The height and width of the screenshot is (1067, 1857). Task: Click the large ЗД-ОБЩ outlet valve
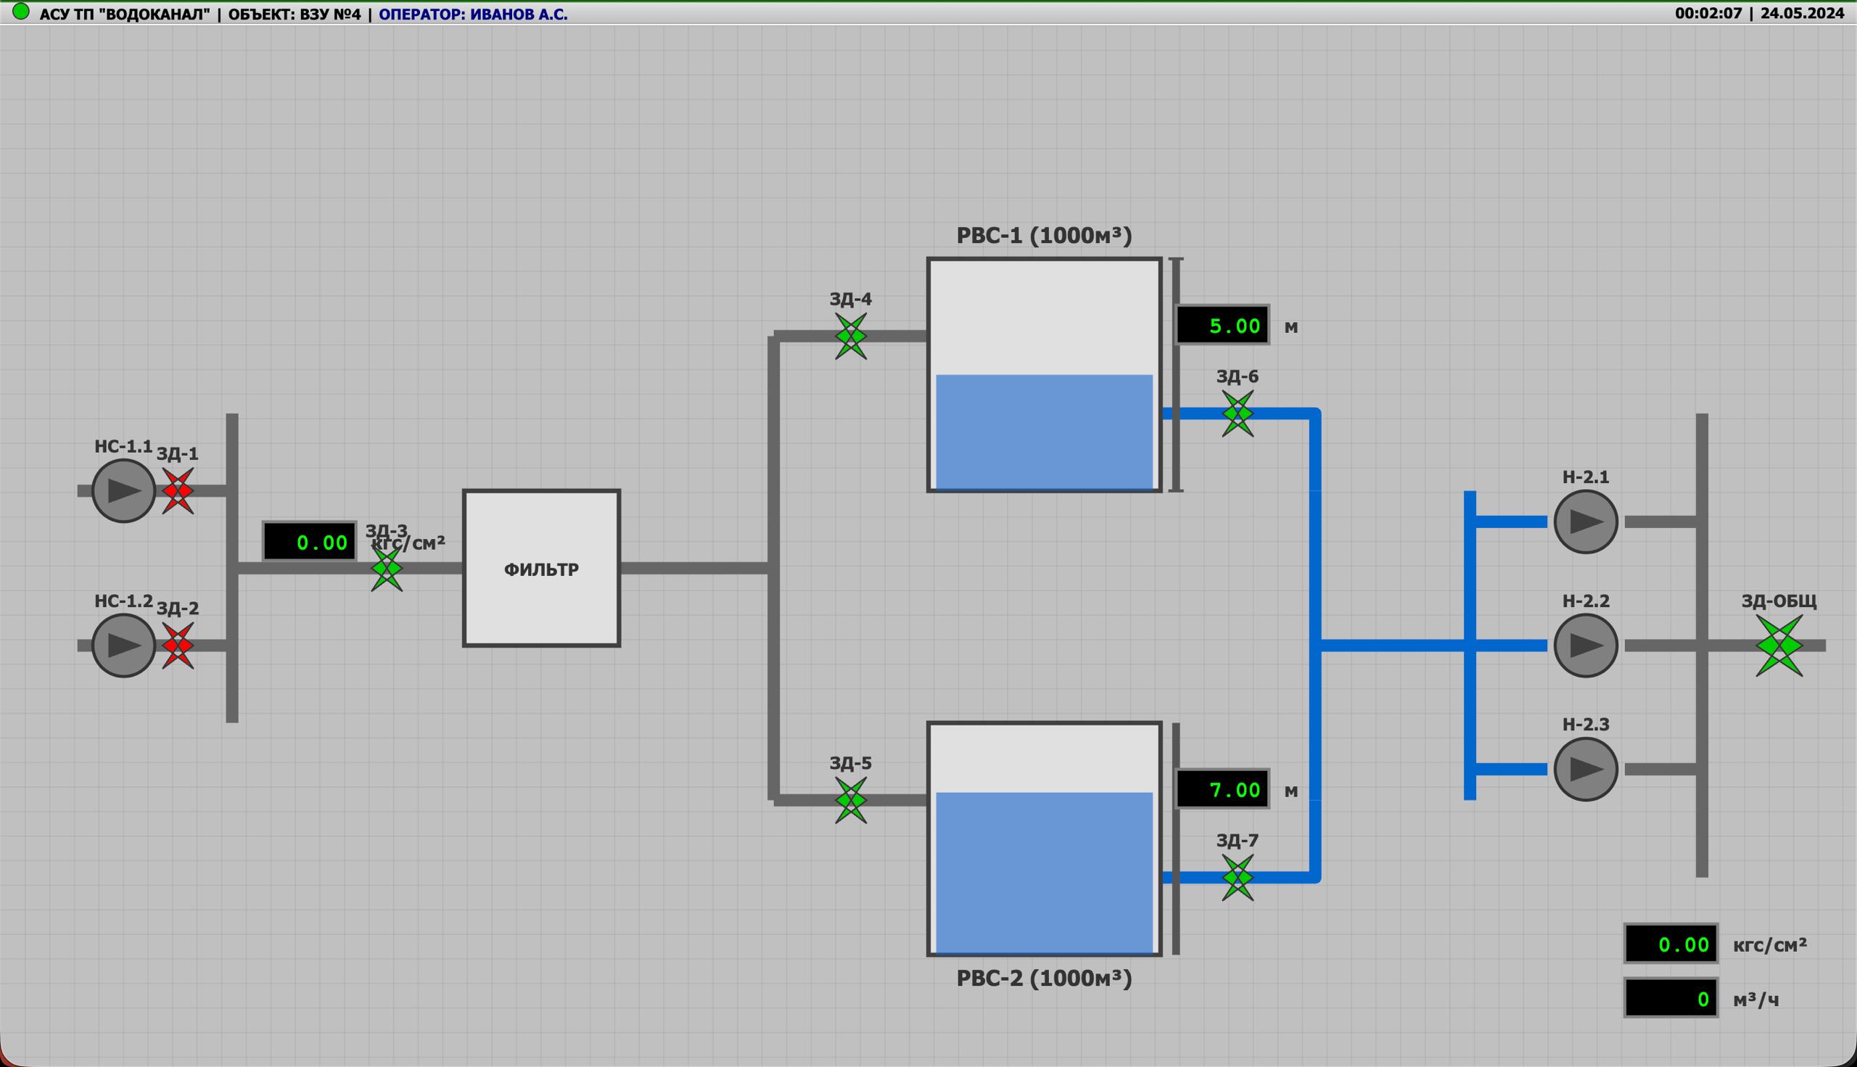pos(1779,646)
